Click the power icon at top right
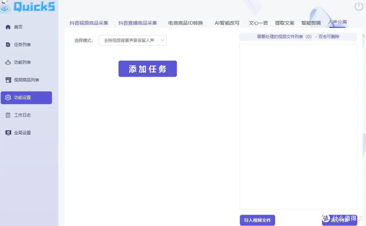Image resolution: width=366 pixels, height=226 pixels. click(x=359, y=6)
